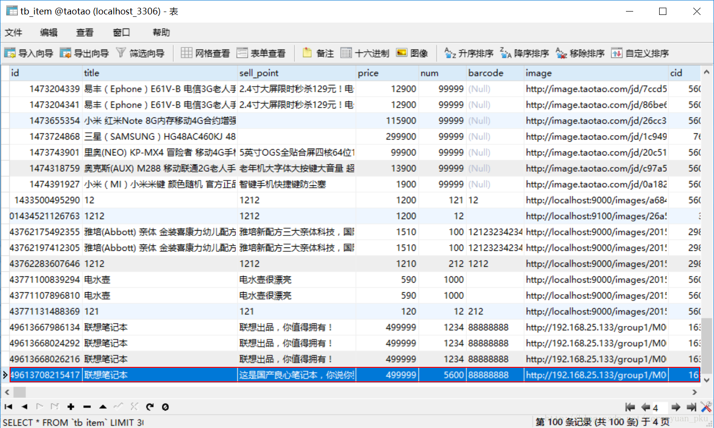Open the 帮助 menu

(x=161, y=32)
